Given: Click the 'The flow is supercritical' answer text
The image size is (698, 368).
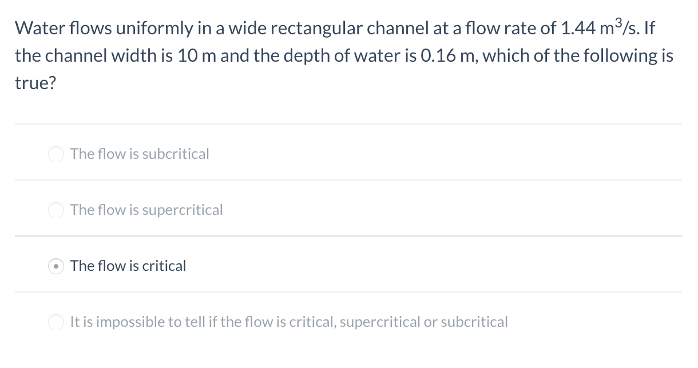Looking at the screenshot, I should point(146,210).
